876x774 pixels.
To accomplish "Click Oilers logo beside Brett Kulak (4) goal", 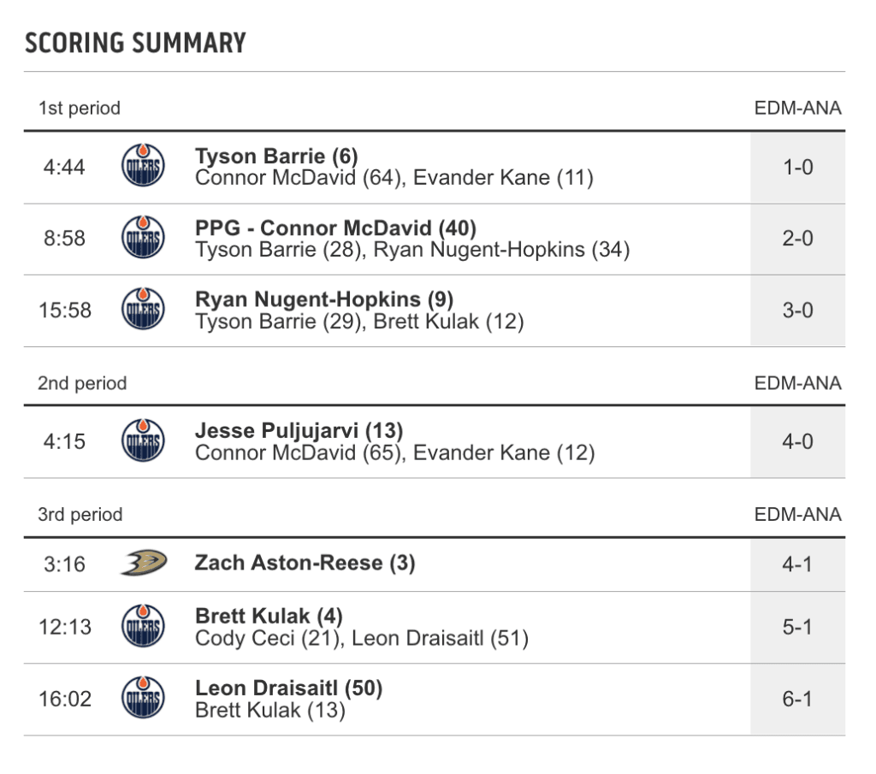I will tap(143, 627).
